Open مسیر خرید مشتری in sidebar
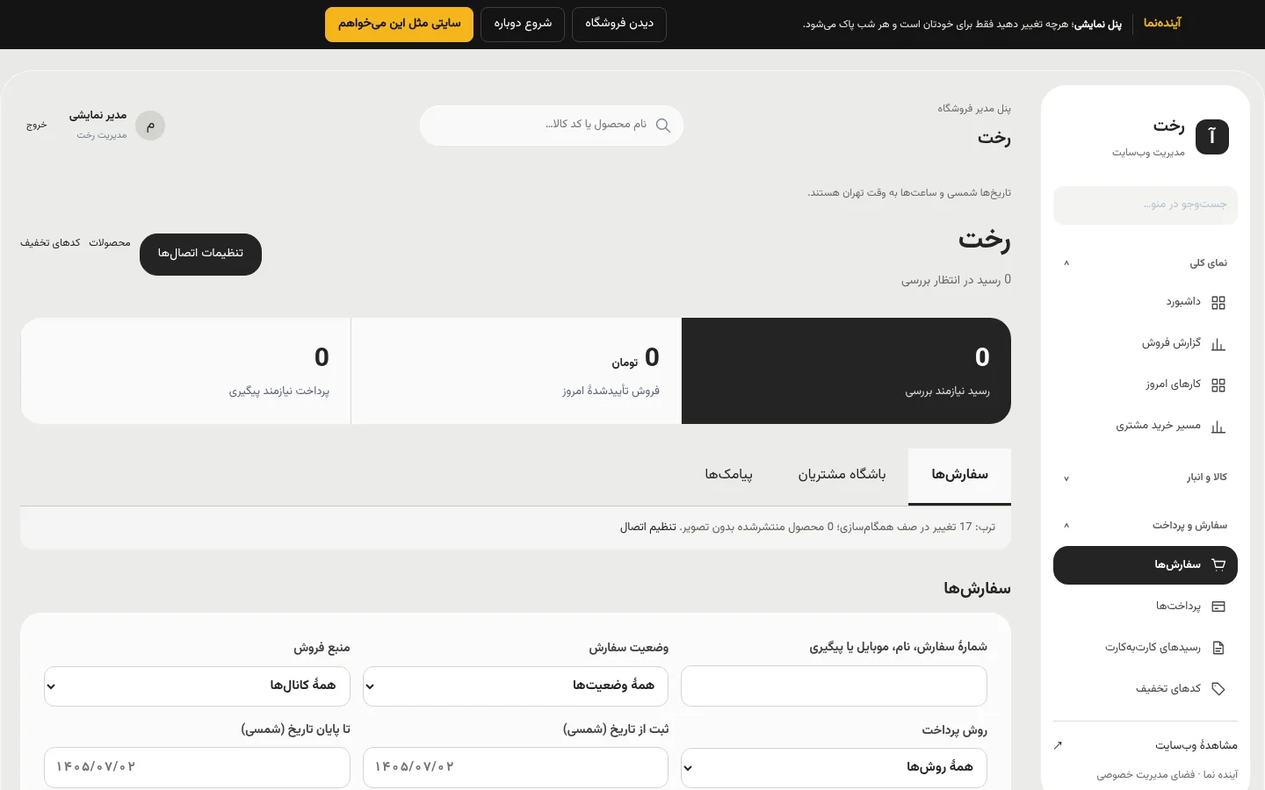Screen dimensions: 1265x790 coord(1146,427)
